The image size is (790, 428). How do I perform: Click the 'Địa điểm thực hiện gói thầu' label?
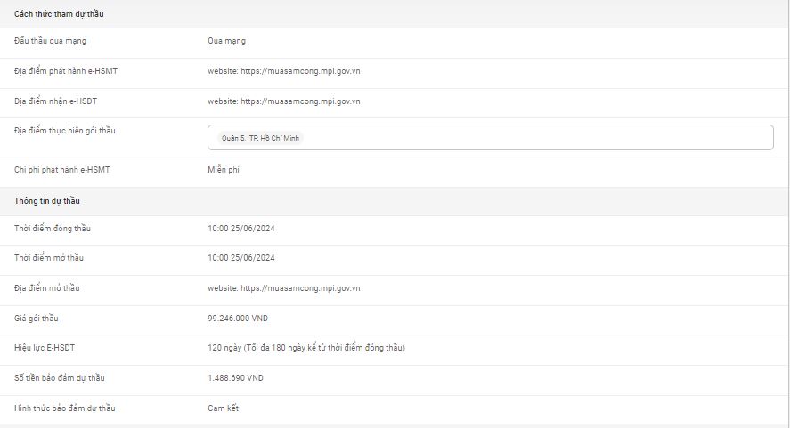pos(64,131)
